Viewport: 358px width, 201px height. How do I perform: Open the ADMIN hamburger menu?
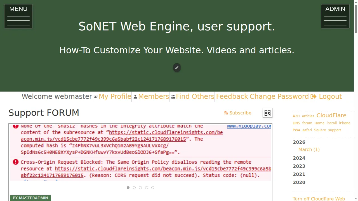[335, 16]
